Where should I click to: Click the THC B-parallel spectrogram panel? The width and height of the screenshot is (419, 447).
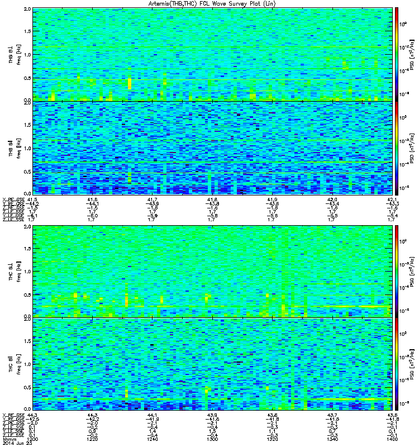click(x=213, y=364)
